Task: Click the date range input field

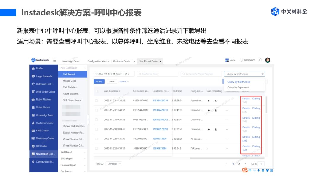Action: point(114,74)
